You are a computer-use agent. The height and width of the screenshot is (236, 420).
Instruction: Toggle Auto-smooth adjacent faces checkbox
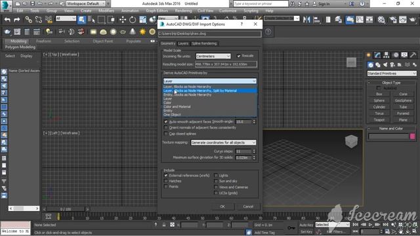click(x=166, y=121)
